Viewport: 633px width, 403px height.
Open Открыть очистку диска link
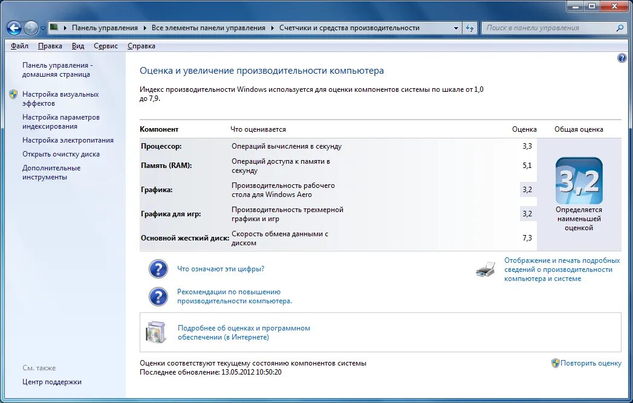click(61, 154)
